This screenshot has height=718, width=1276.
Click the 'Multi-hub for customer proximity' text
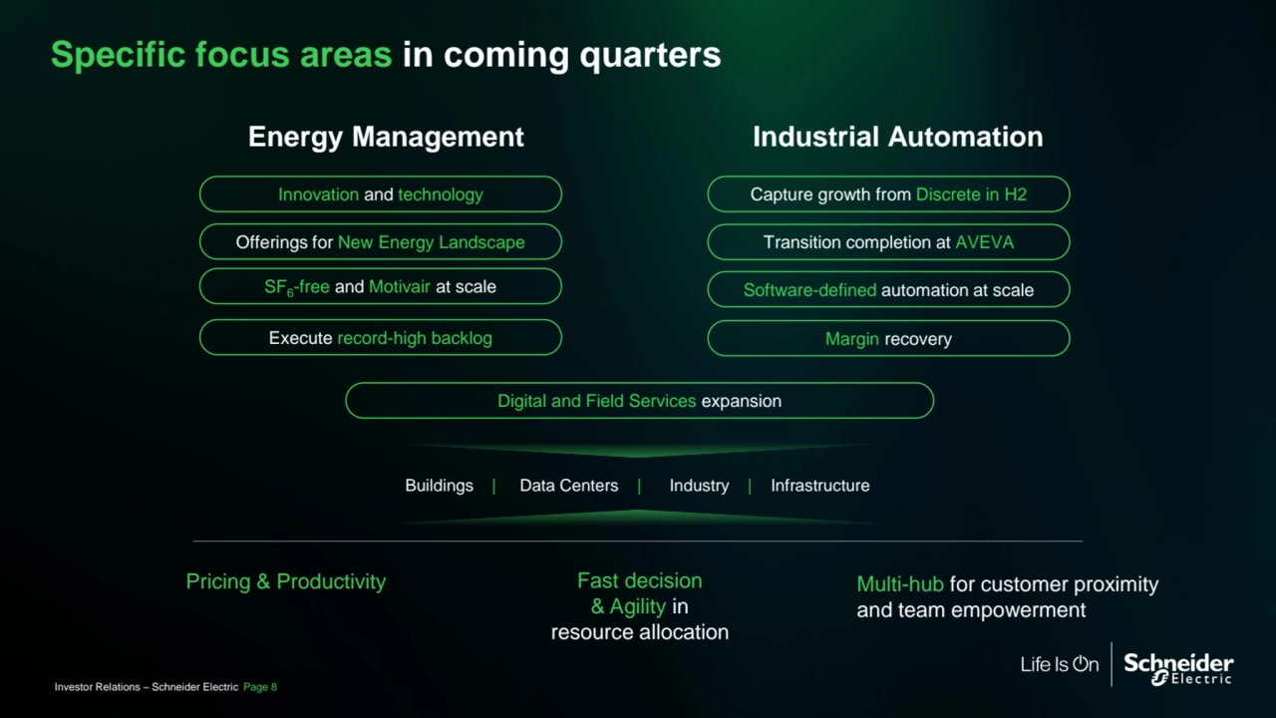1008,596
